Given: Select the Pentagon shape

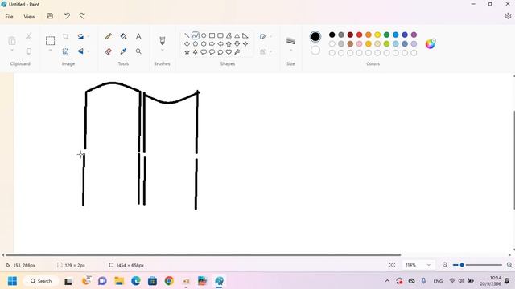Looking at the screenshot, I should (x=195, y=43).
